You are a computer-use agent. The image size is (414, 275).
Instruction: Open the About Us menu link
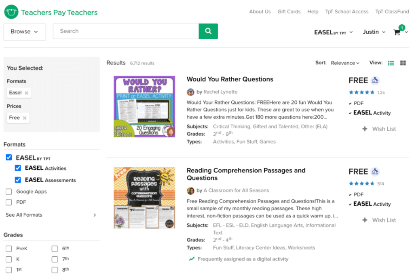coord(260,12)
